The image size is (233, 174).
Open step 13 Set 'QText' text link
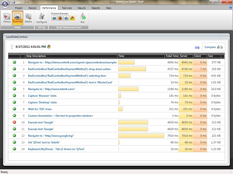[44, 142]
